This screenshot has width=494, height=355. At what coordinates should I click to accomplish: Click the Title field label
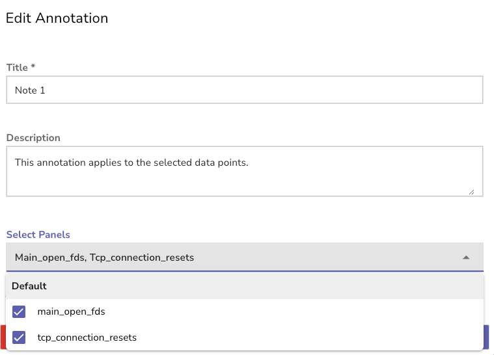click(20, 68)
